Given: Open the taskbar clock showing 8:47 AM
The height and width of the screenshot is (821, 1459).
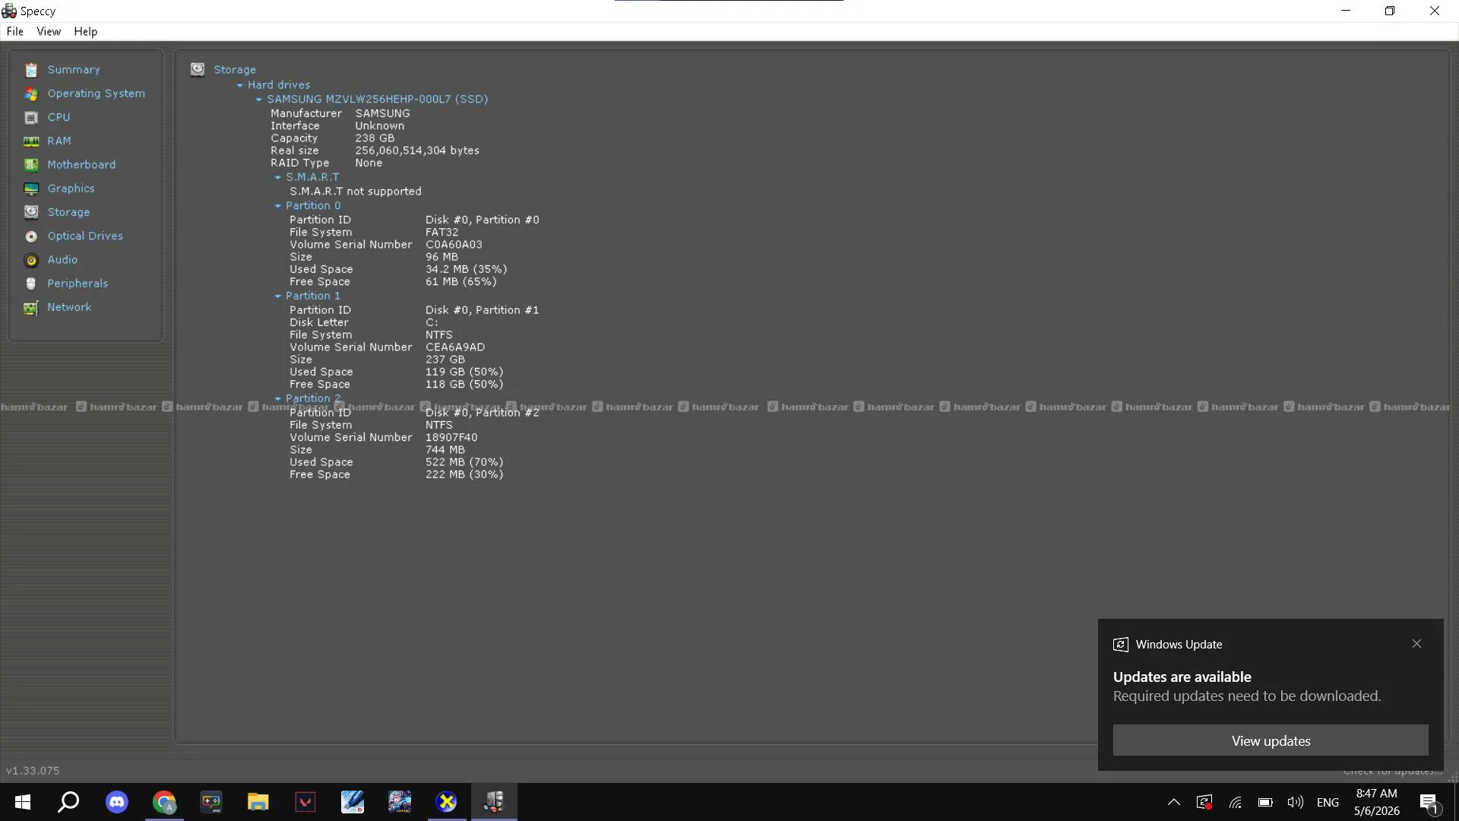Looking at the screenshot, I should [x=1376, y=802].
